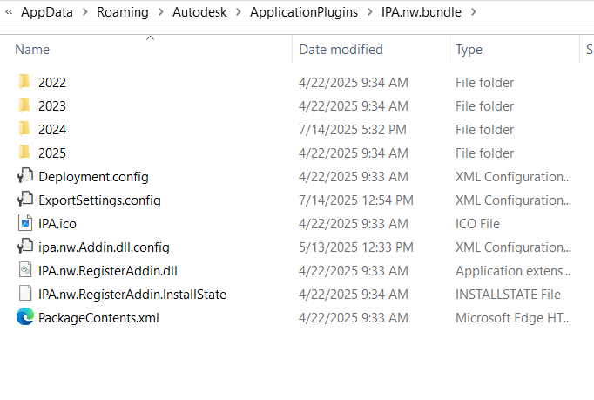Click the Type column header
This screenshot has width=594, height=400.
(469, 50)
